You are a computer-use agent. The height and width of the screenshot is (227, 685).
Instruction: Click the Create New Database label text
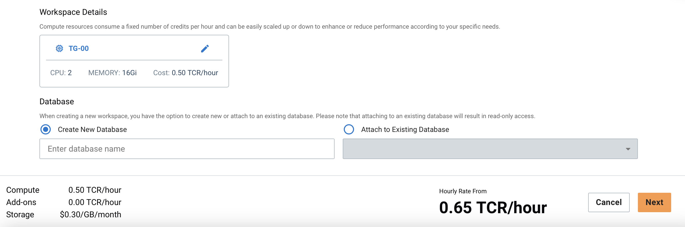(x=92, y=130)
